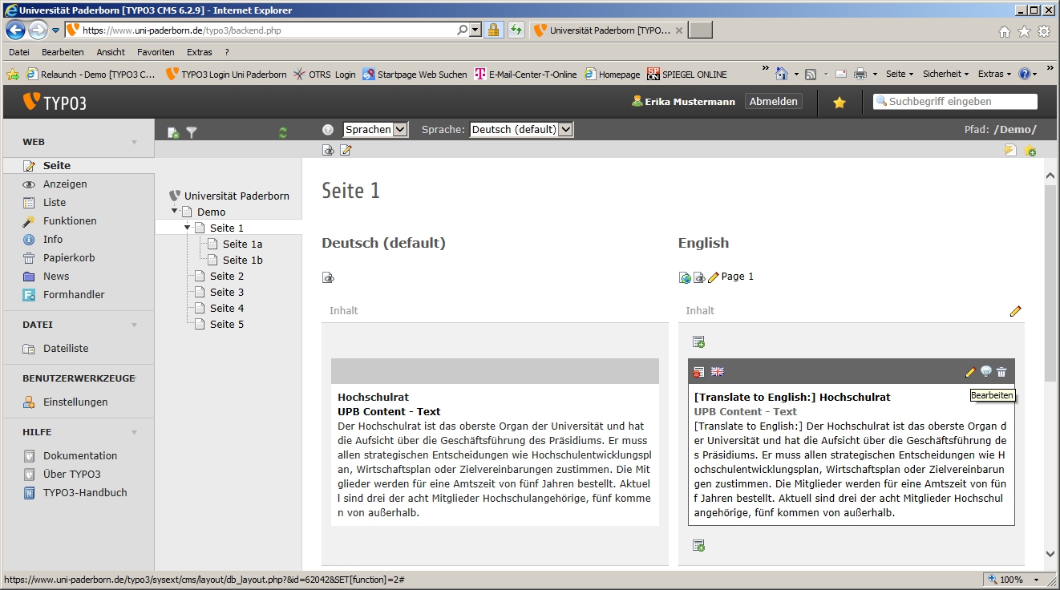Add new content element above English Hochschulrat
The width and height of the screenshot is (1060, 590).
click(699, 342)
